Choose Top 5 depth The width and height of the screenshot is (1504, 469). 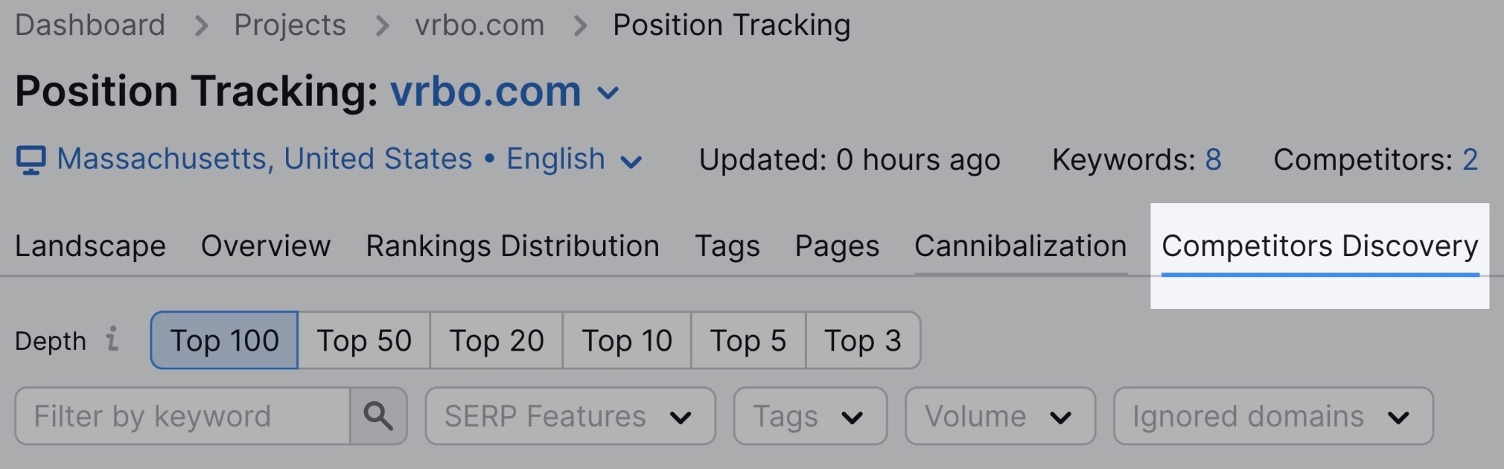[x=748, y=340]
